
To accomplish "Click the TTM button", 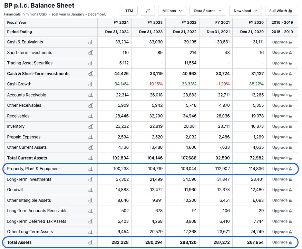I will pyautogui.click(x=129, y=11).
